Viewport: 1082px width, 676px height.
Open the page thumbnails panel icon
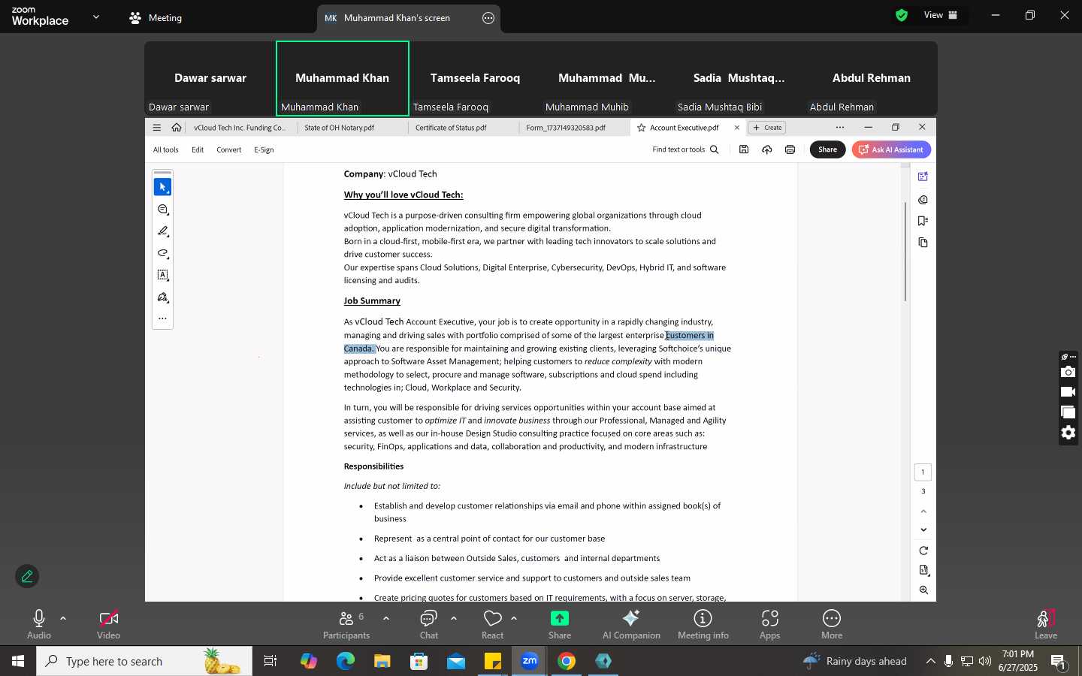point(923,243)
